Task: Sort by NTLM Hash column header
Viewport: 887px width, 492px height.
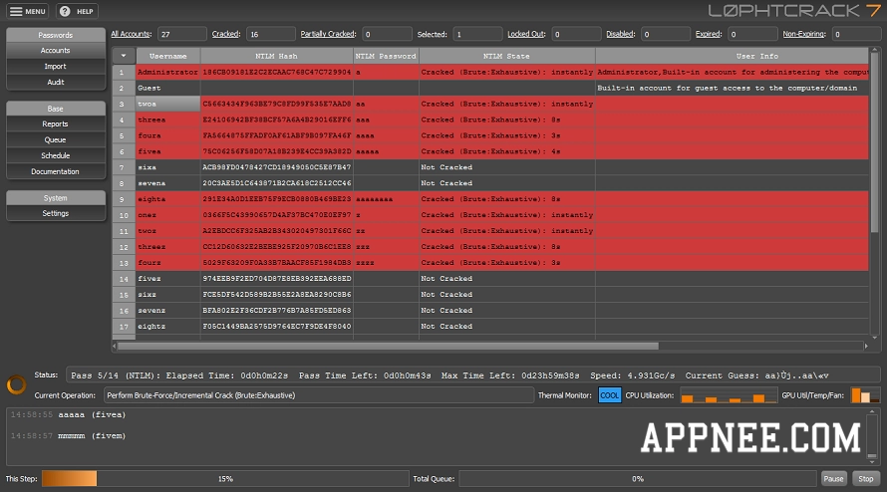Action: 277,56
